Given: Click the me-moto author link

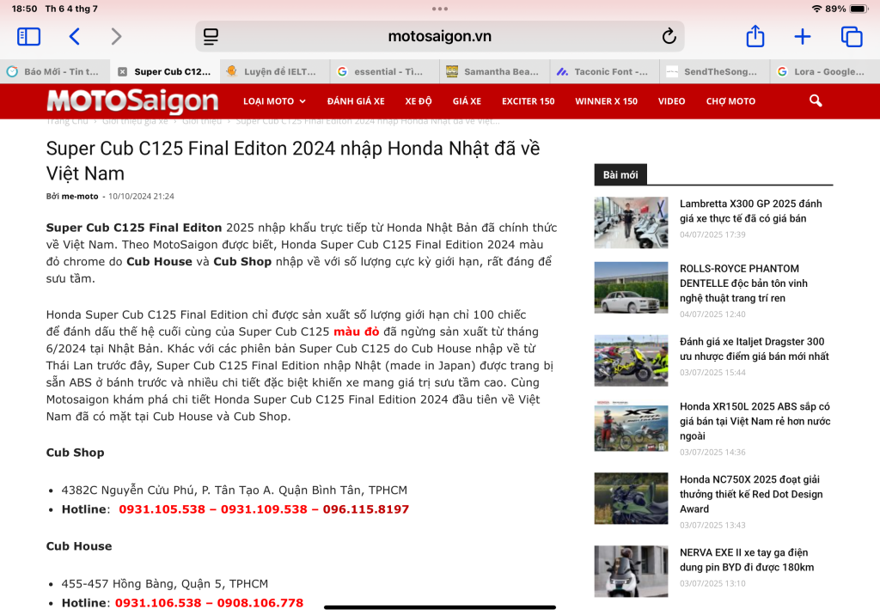Looking at the screenshot, I should click(80, 197).
